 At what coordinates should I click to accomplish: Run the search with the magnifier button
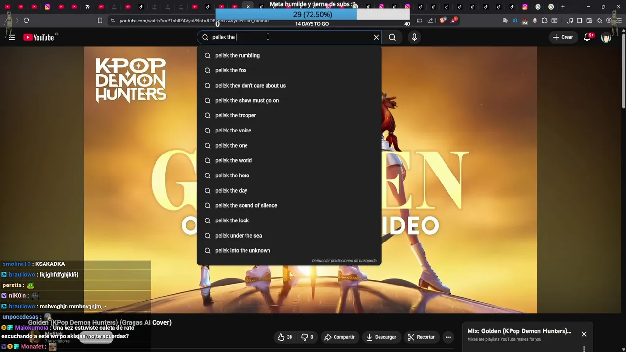coord(392,37)
